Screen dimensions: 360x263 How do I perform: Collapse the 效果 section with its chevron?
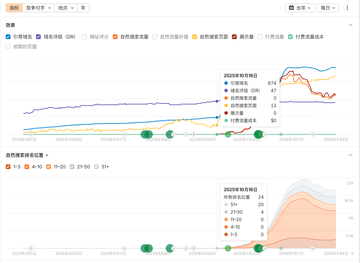tap(350, 25)
